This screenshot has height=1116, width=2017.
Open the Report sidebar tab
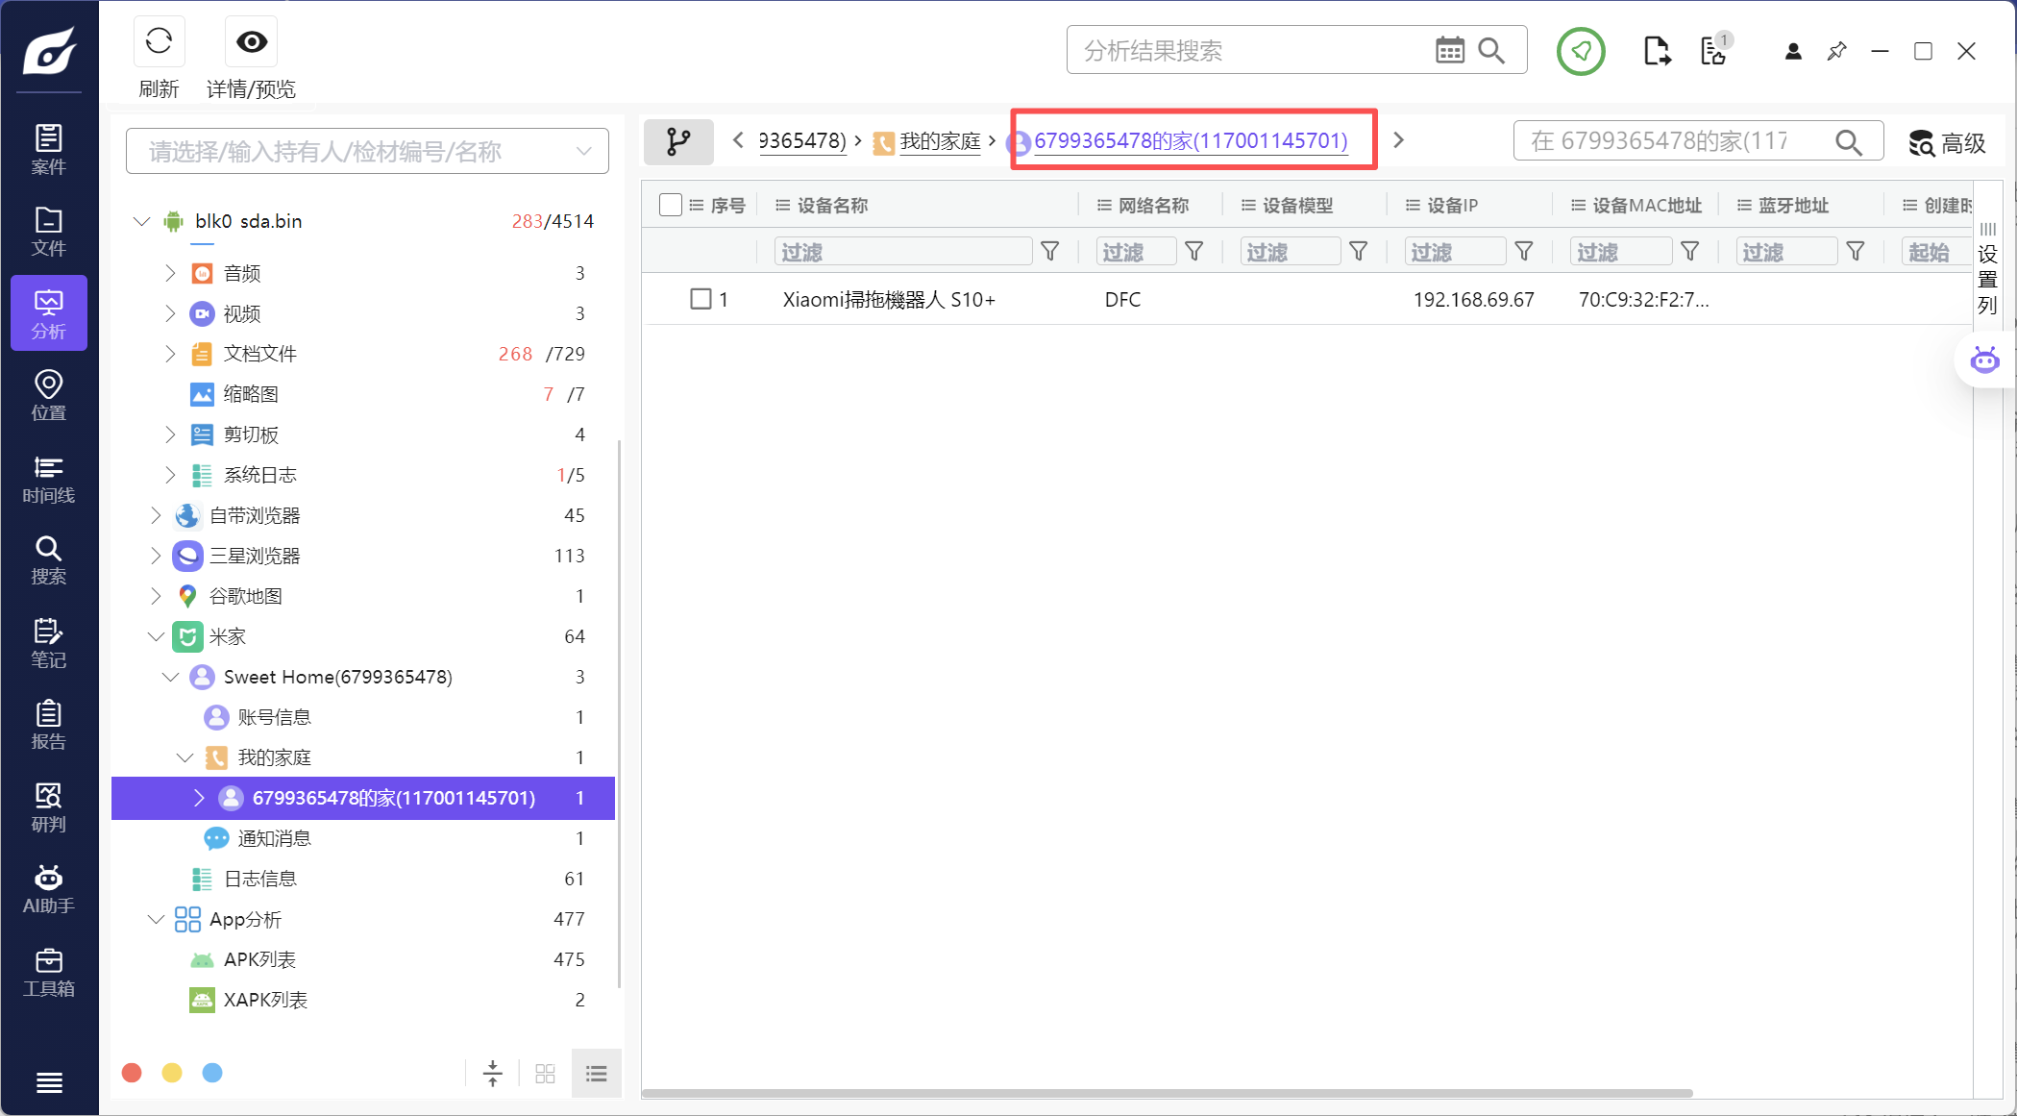pyautogui.click(x=49, y=725)
